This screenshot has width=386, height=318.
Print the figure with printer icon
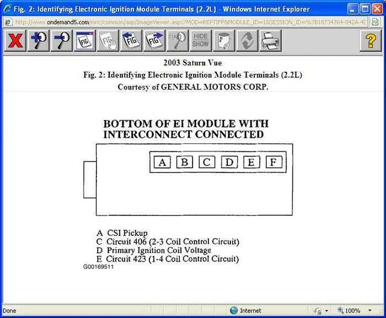click(x=270, y=41)
